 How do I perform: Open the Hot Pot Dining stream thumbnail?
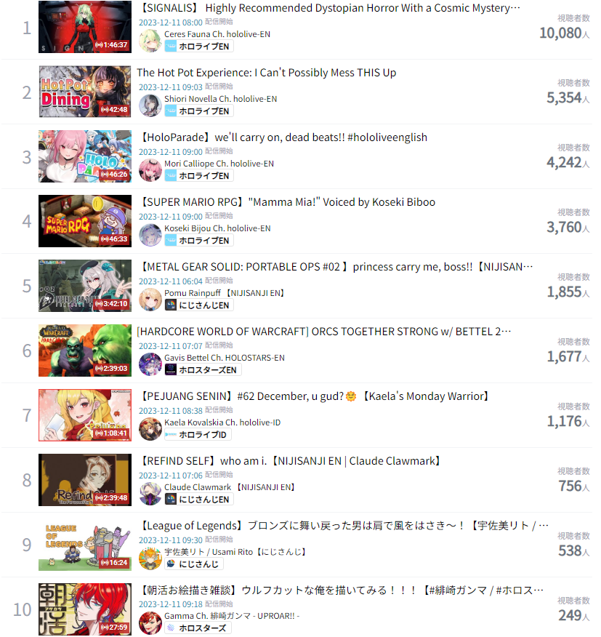(85, 92)
